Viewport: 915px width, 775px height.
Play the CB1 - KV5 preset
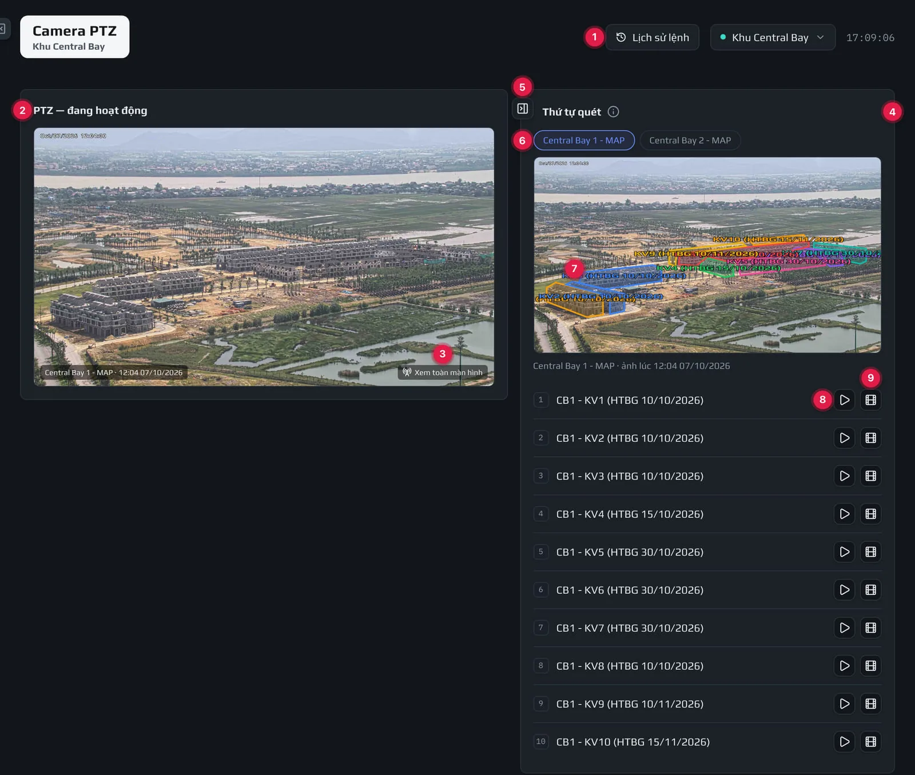coord(844,552)
